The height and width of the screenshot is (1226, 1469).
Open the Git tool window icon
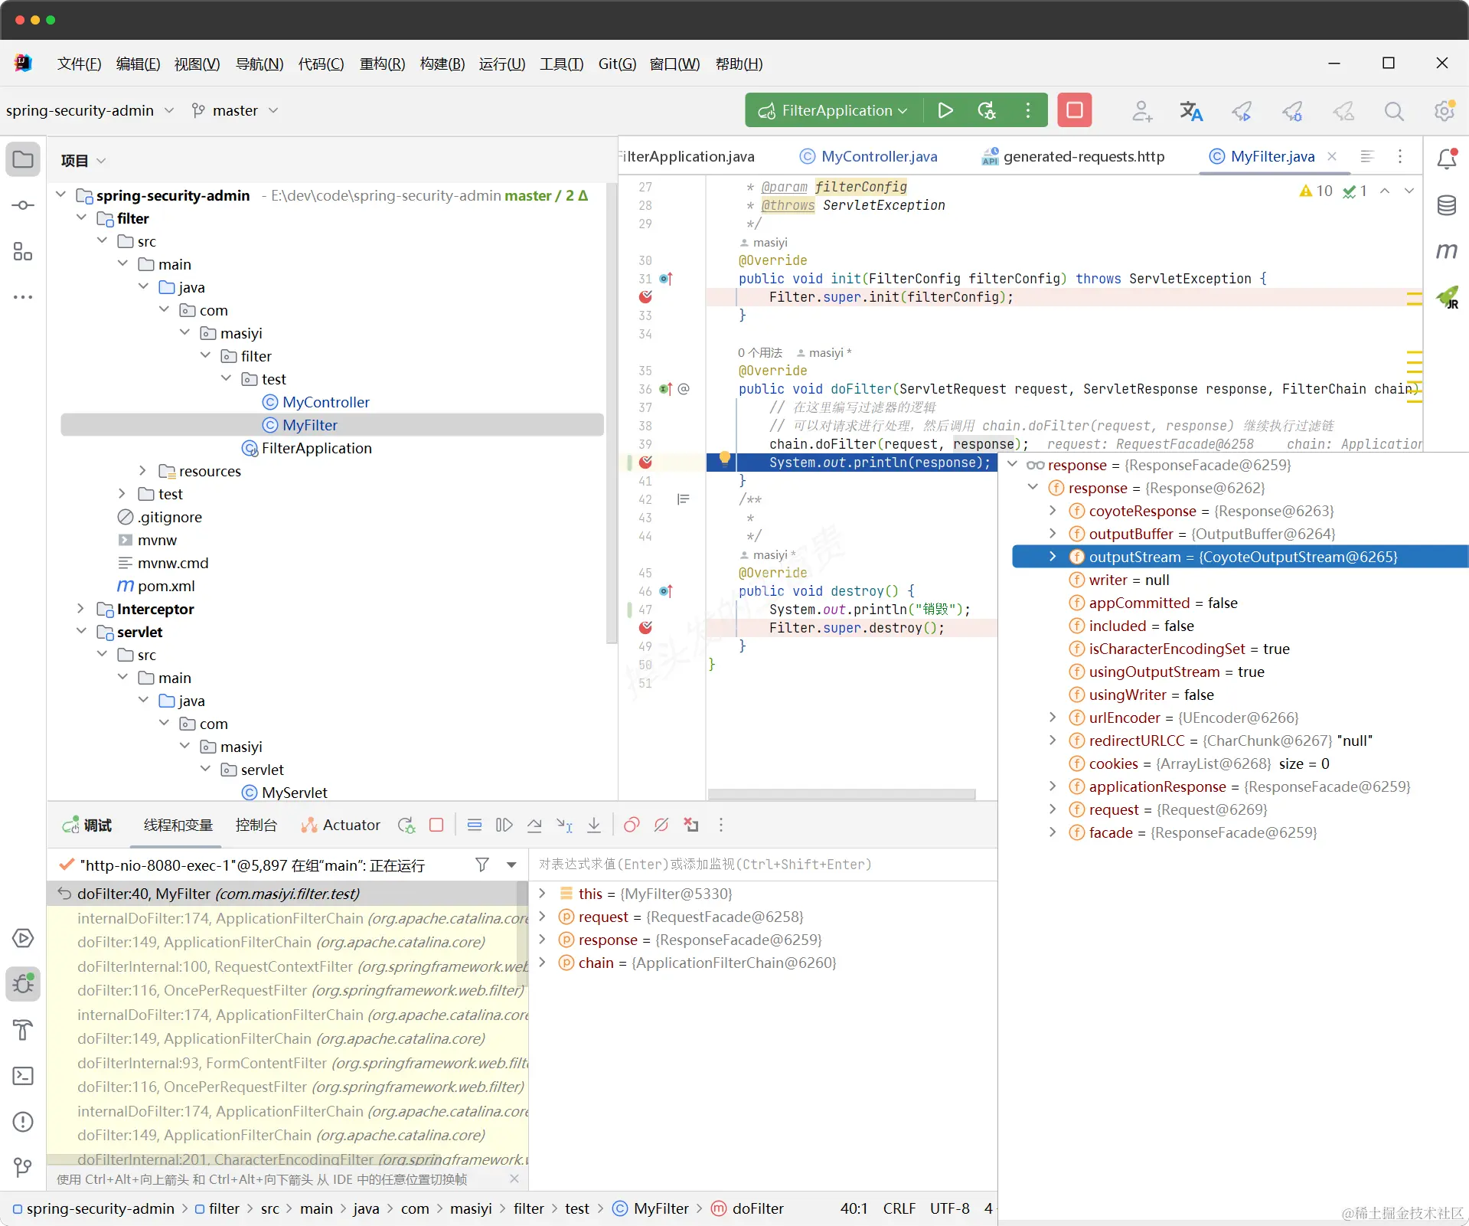pyautogui.click(x=23, y=1167)
